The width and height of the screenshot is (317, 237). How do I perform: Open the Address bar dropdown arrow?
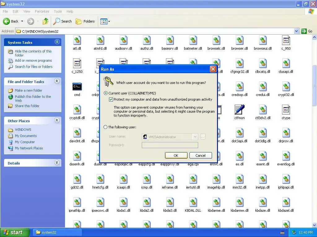(296, 31)
